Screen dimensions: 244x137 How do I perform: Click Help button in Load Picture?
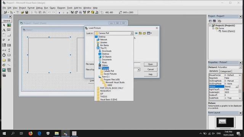[150, 75]
